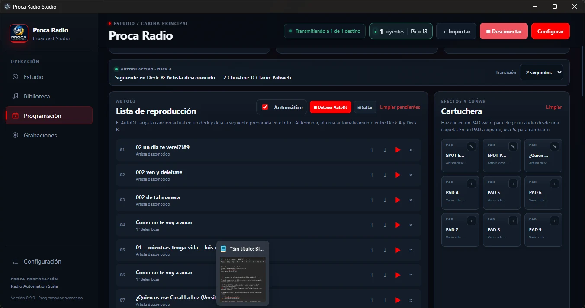Remove track 002 de tal manera
585x308 pixels.
[411, 200]
